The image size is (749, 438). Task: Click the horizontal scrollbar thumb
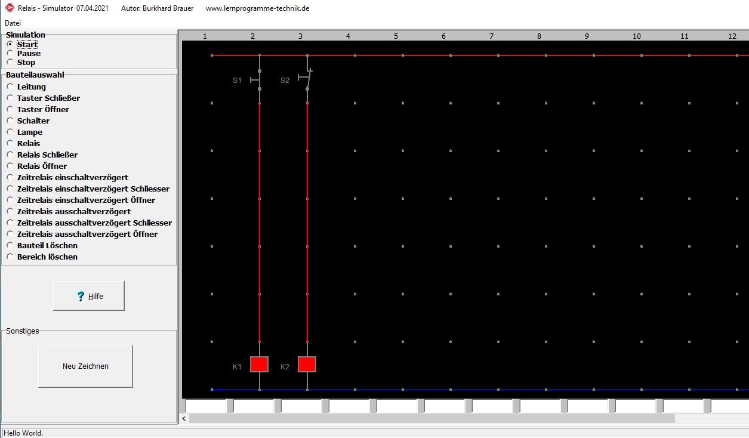(x=431, y=419)
